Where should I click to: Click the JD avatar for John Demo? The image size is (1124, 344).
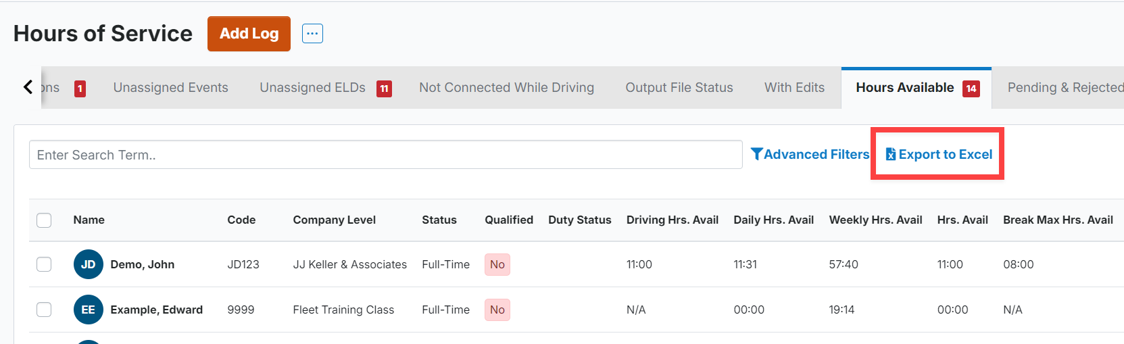pyautogui.click(x=89, y=264)
